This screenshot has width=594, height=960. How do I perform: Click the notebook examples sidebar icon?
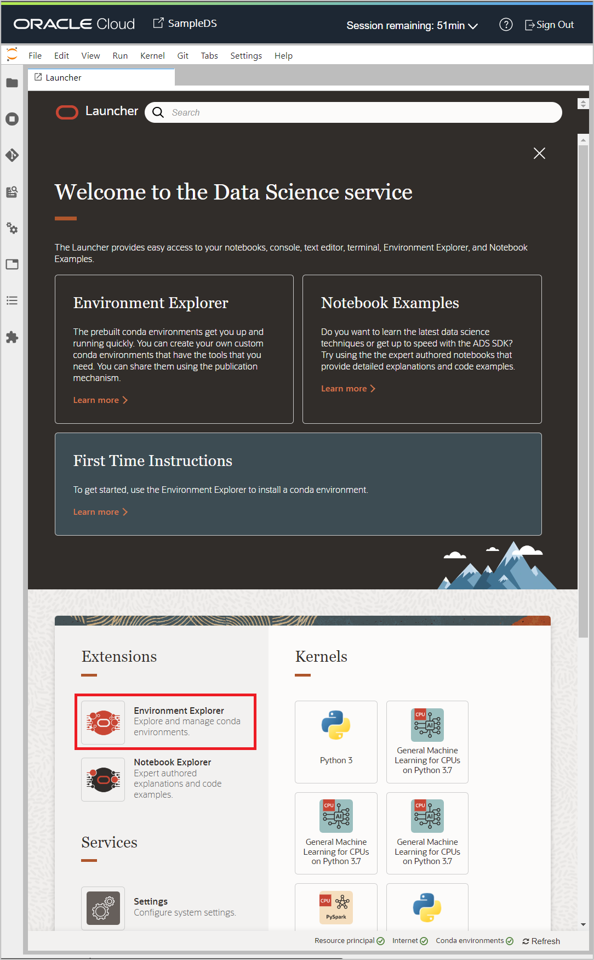click(12, 192)
